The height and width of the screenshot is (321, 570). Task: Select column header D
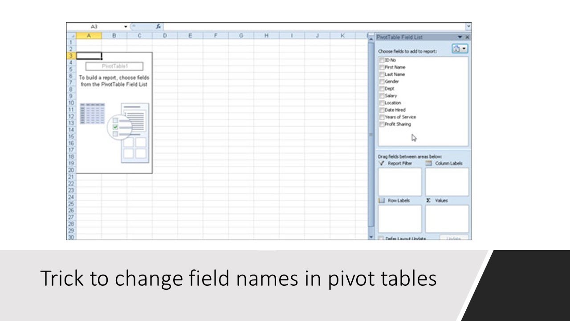click(x=165, y=36)
